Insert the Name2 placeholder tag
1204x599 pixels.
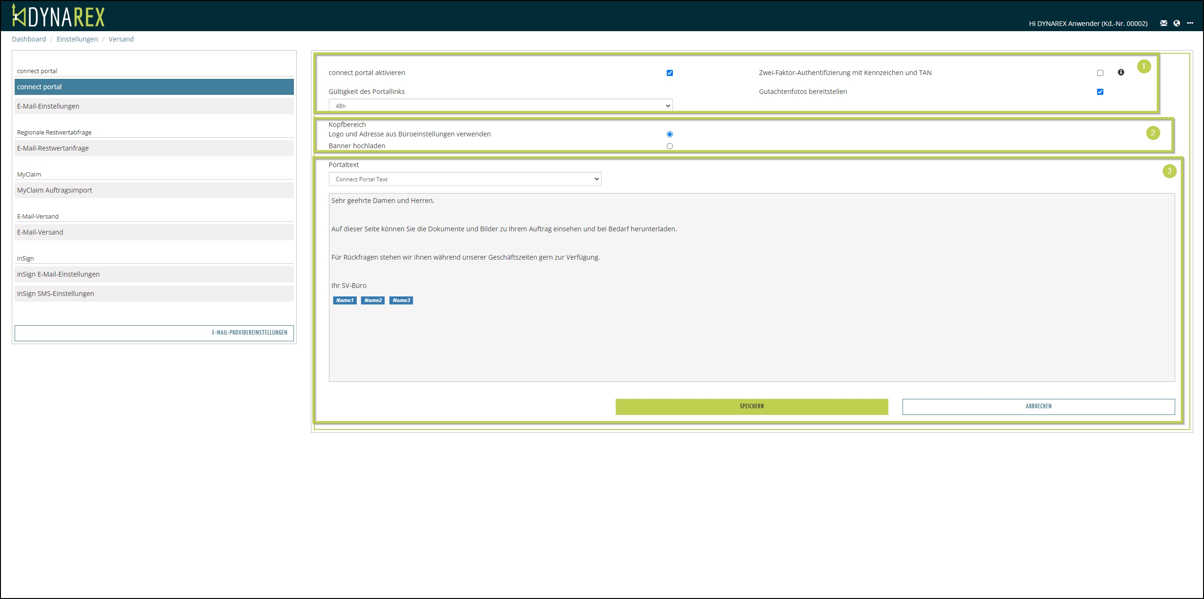tap(373, 300)
